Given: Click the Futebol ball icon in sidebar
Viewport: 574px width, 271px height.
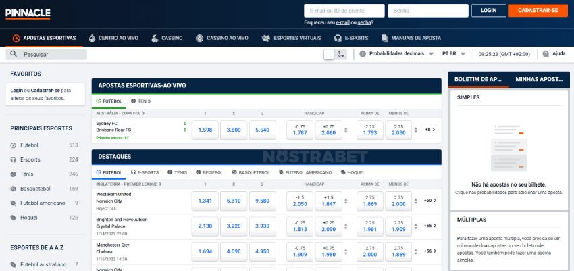Looking at the screenshot, I should tap(14, 145).
